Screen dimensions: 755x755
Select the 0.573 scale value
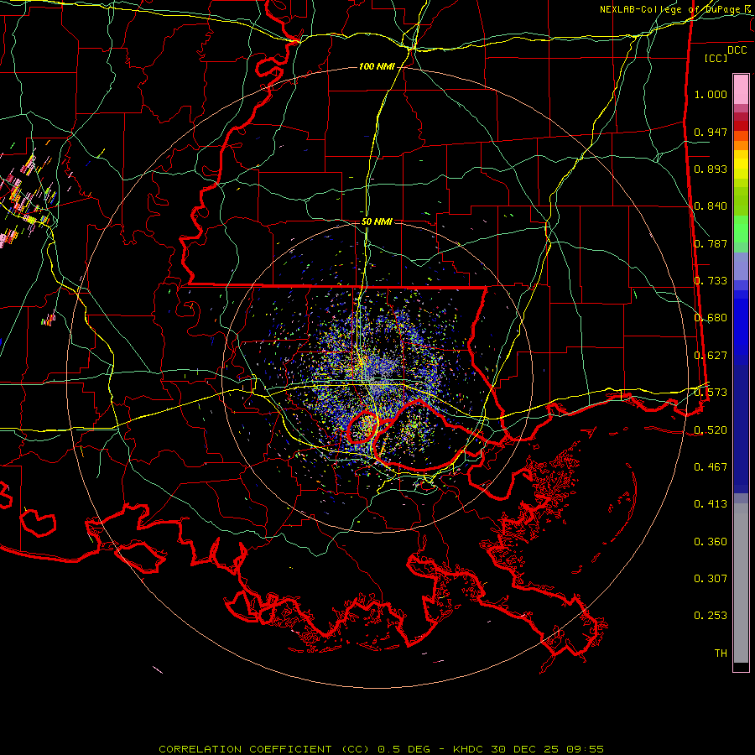(711, 393)
